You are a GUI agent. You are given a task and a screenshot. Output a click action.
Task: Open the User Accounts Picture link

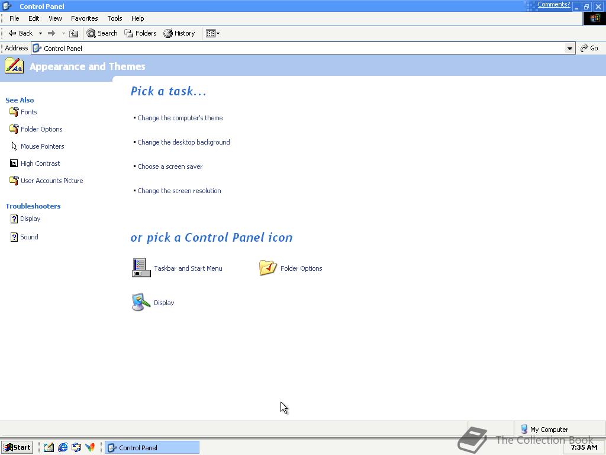coord(52,181)
